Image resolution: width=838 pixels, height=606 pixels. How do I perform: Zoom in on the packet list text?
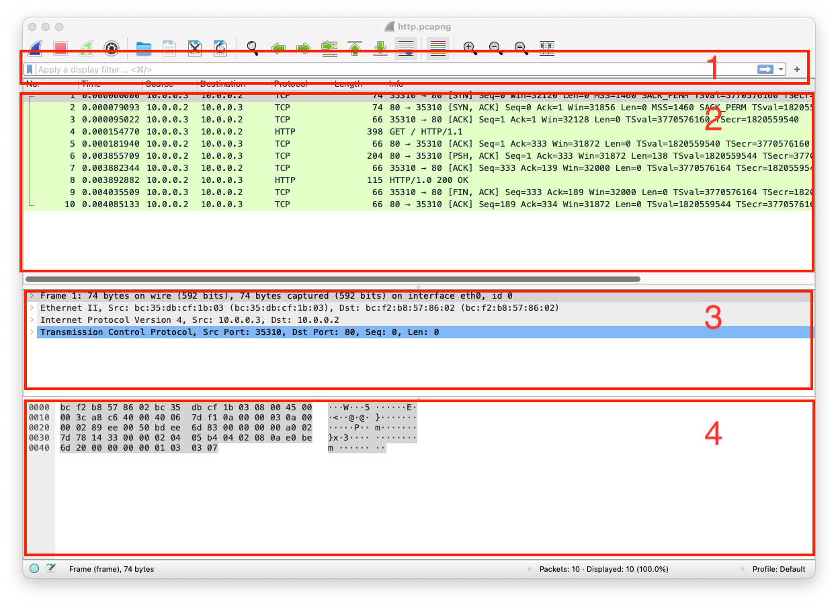pos(469,48)
